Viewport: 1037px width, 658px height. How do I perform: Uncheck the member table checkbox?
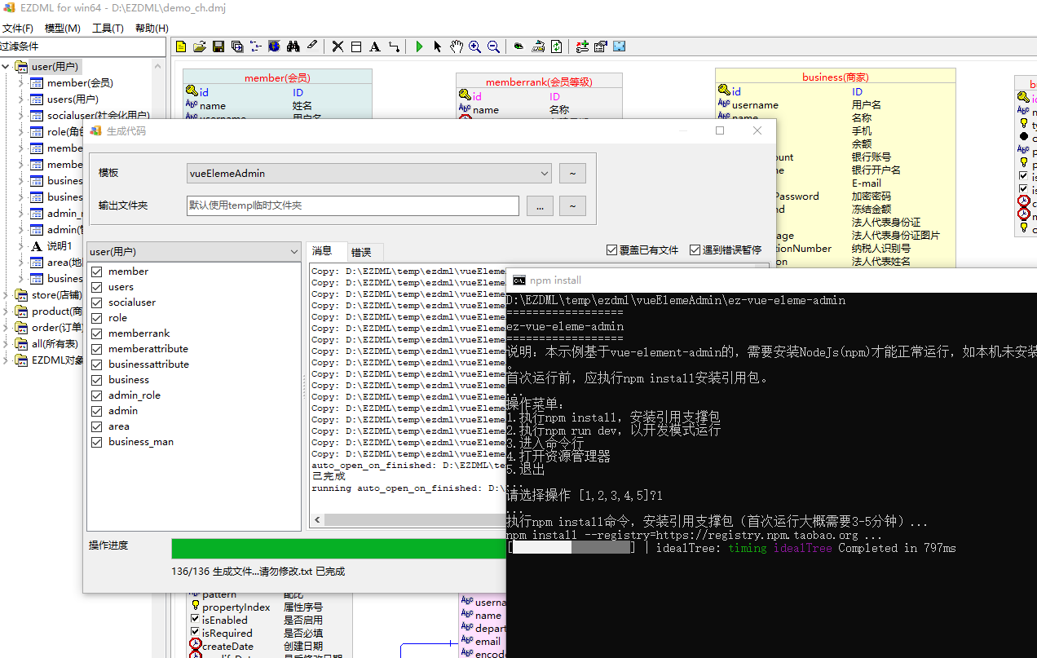[96, 271]
